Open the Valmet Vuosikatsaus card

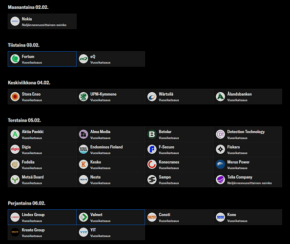111,217
